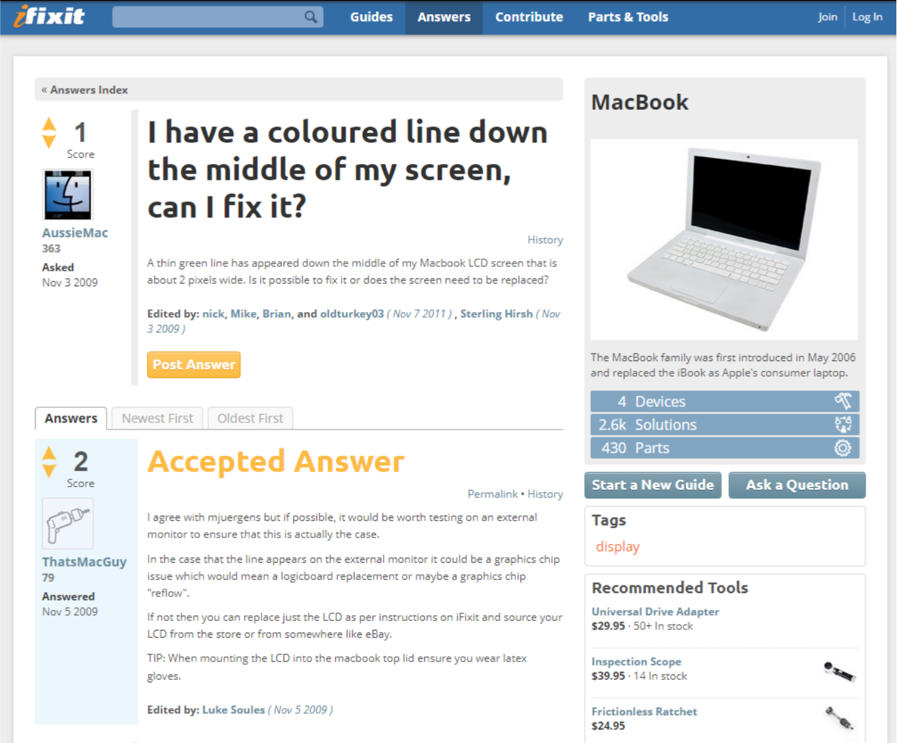Open oldturkey03's profile link

[352, 313]
